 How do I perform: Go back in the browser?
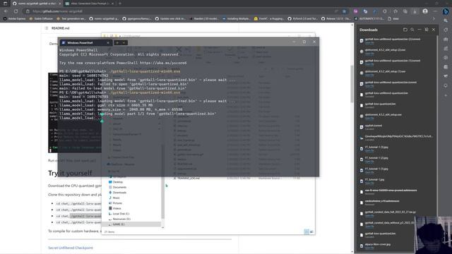[6, 11]
